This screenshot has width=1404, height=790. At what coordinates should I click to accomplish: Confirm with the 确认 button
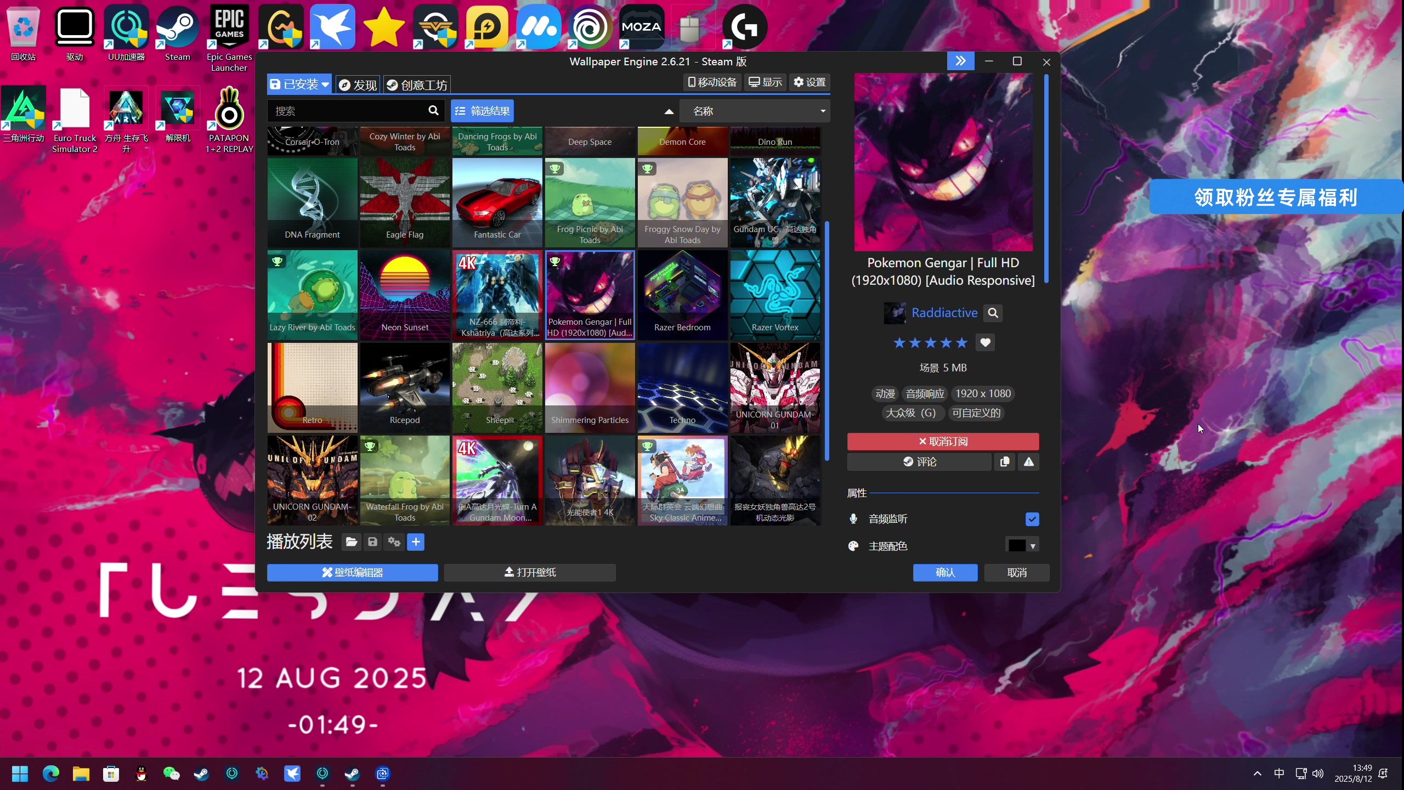[x=945, y=573]
